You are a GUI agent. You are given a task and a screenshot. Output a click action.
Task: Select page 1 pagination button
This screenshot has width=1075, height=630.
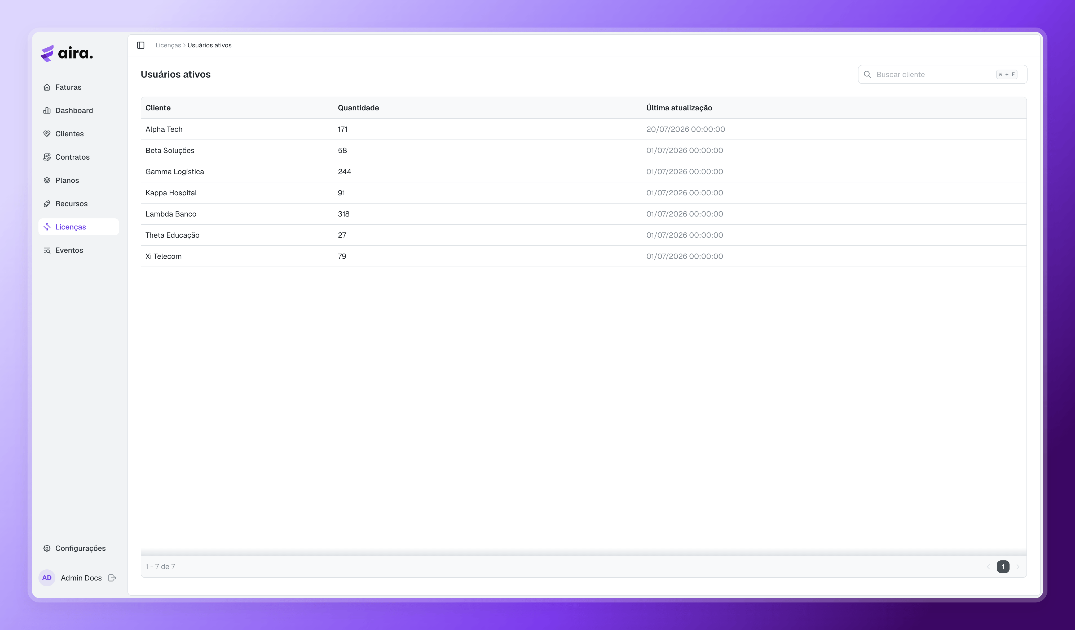pyautogui.click(x=1003, y=566)
